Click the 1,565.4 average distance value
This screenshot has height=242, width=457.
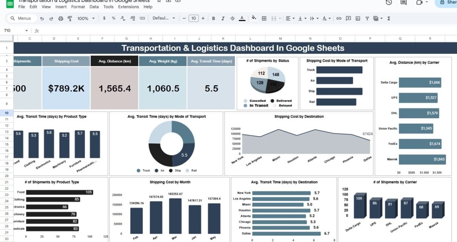[x=114, y=88]
